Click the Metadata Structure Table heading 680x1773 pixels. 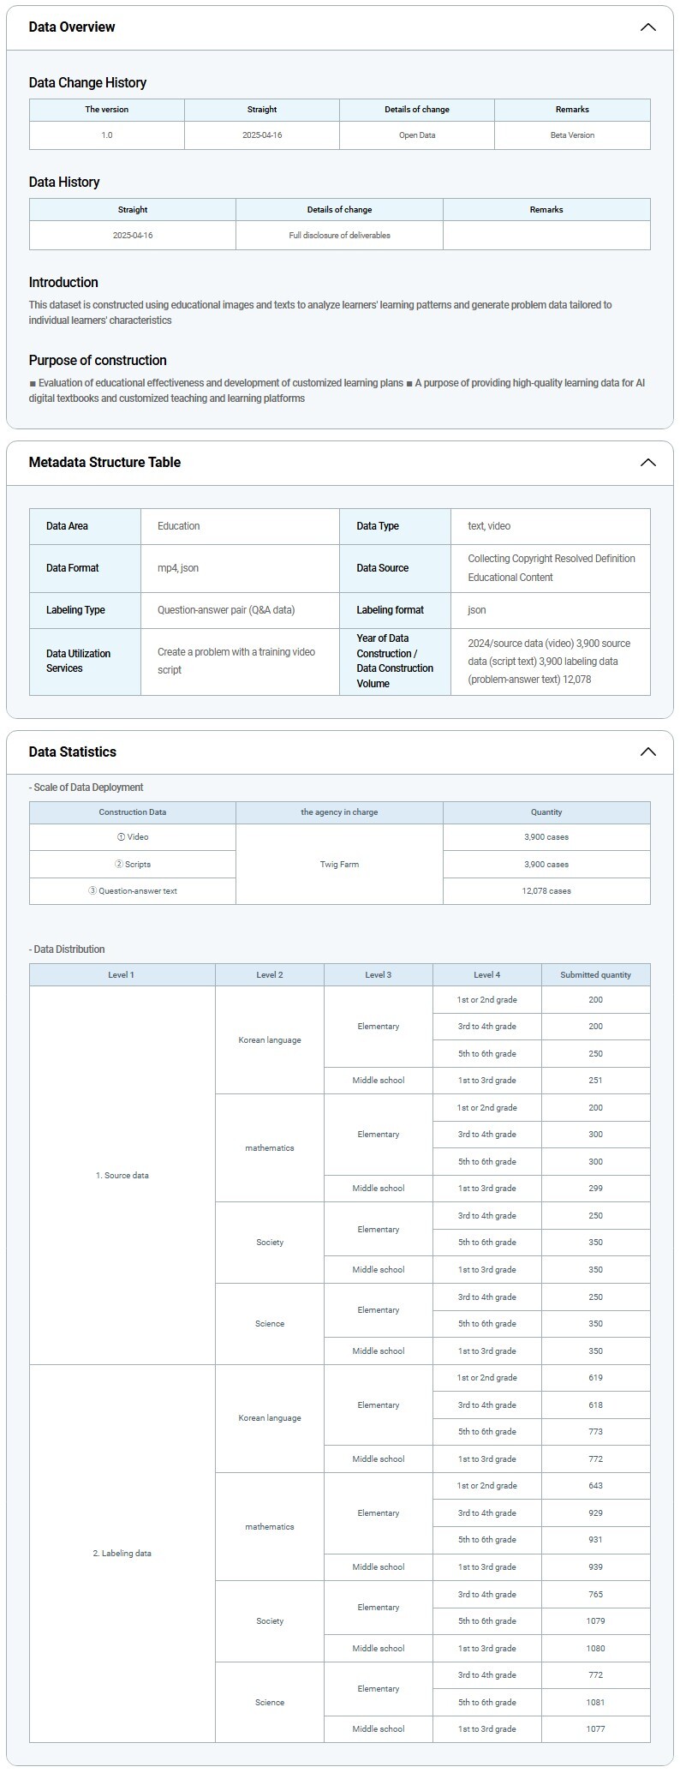click(x=104, y=463)
